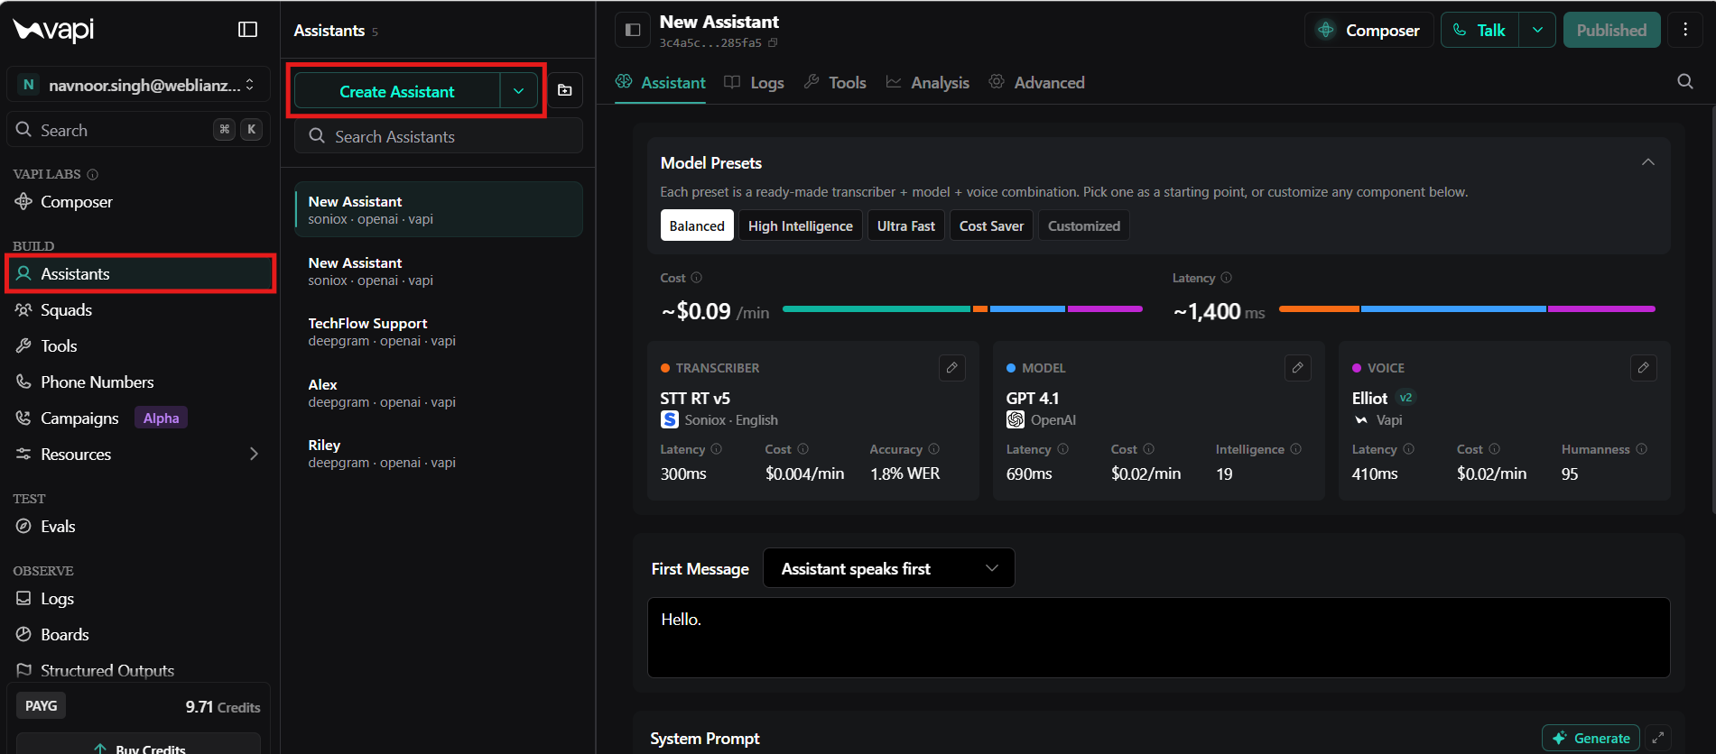Show info about Cost above ~$0.09
The height and width of the screenshot is (754, 1716).
coord(697,278)
